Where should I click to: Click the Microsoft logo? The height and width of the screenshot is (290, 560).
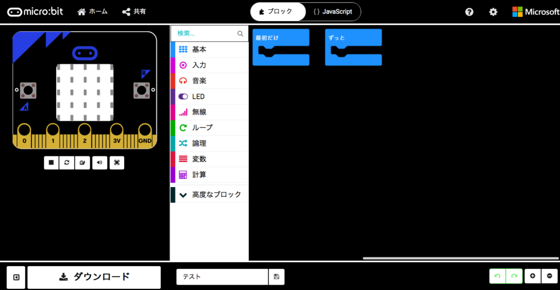coord(535,12)
